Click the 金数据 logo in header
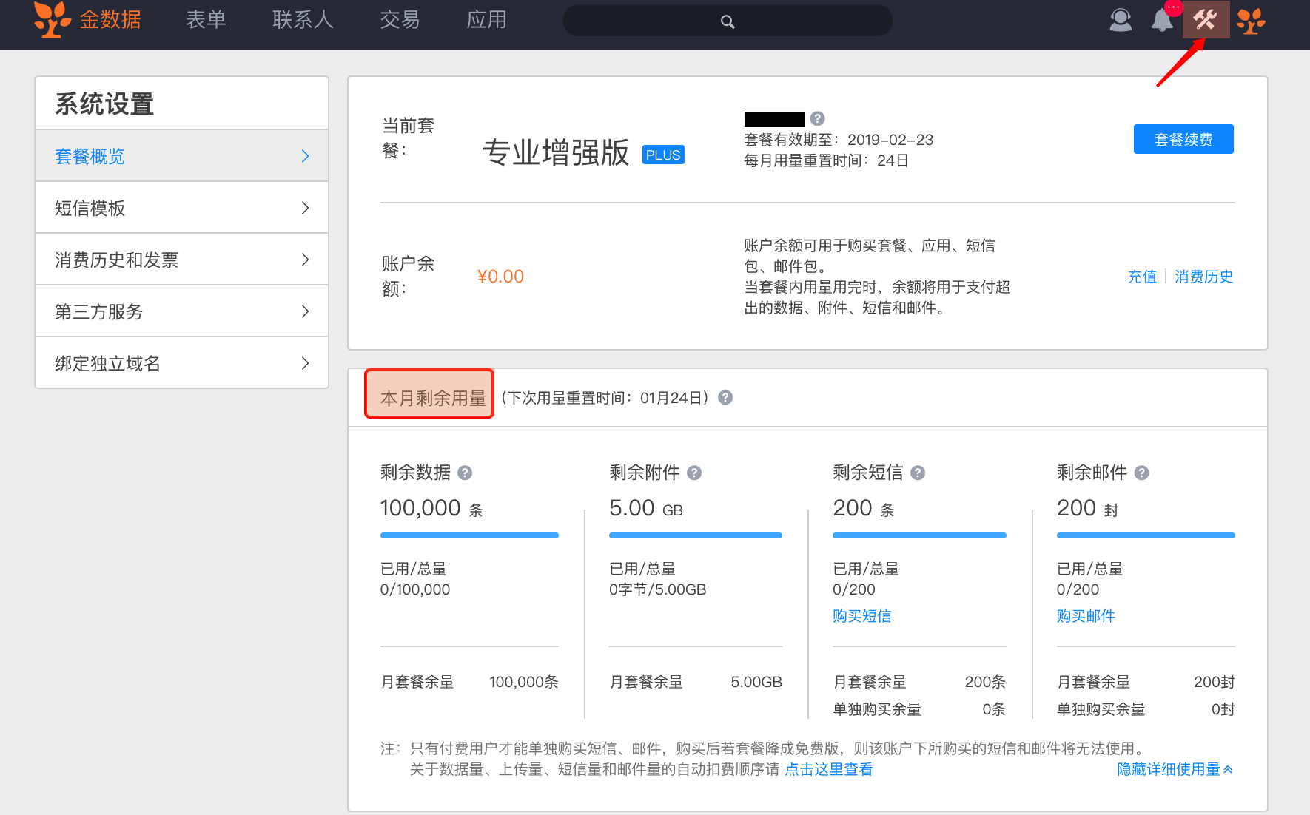Image resolution: width=1310 pixels, height=815 pixels. [x=87, y=20]
